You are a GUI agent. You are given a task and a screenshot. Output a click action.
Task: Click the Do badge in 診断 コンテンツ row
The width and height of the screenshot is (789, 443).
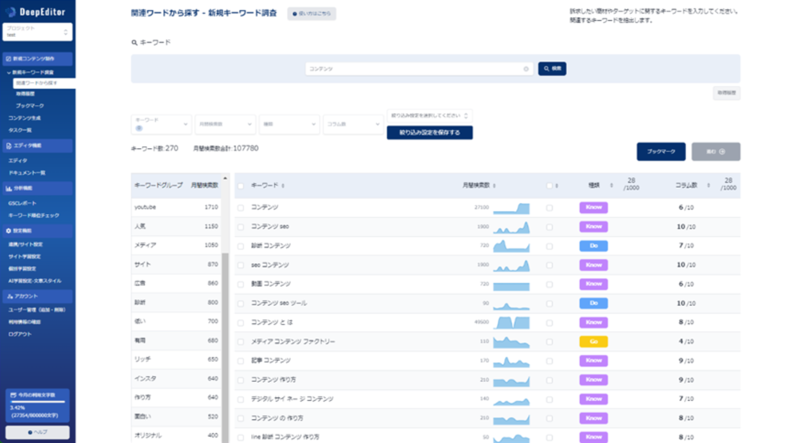tap(593, 246)
